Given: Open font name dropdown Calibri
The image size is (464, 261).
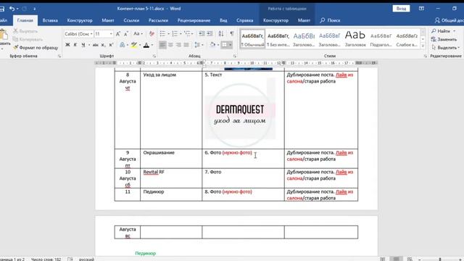Looking at the screenshot, I should [x=91, y=34].
